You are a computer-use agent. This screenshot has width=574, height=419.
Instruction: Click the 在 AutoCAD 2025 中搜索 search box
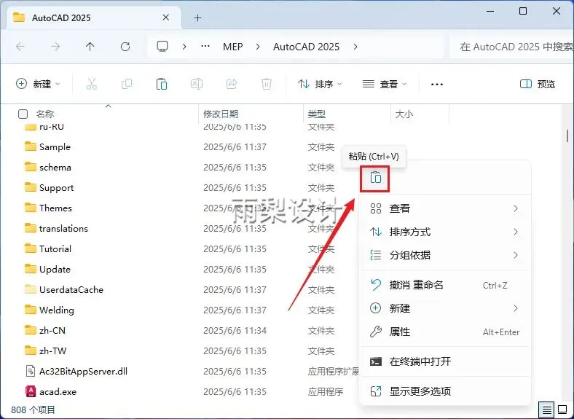(511, 47)
